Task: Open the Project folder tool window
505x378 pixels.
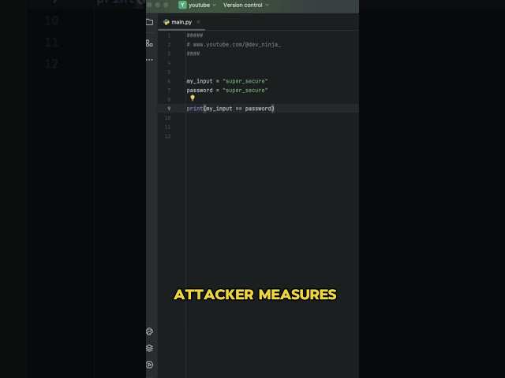Action: 149,22
